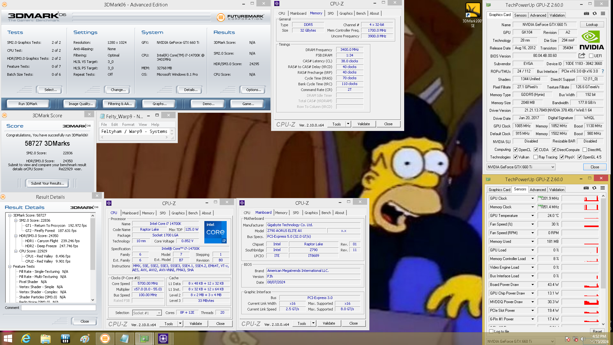Open GPU Clock sensor dropdown arrow

pos(533,198)
